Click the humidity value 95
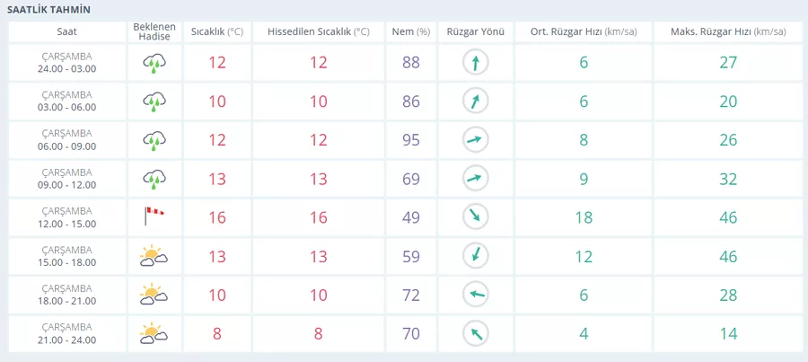 [411, 140]
